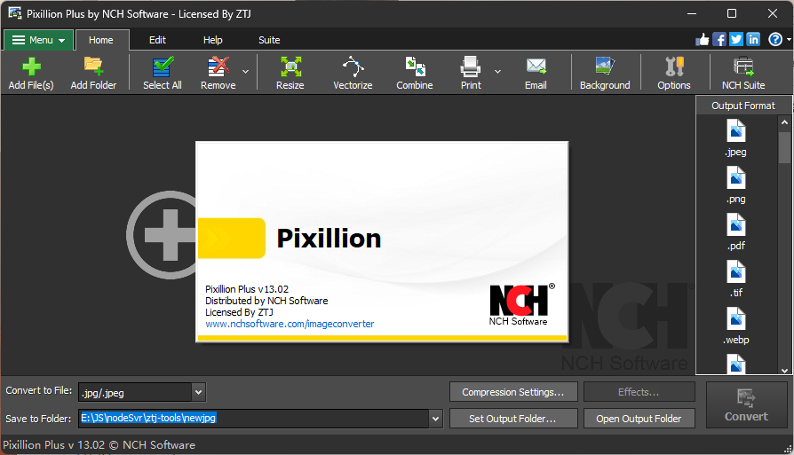The image size is (794, 455).
Task: Click the Output Format panel header
Action: (x=743, y=106)
